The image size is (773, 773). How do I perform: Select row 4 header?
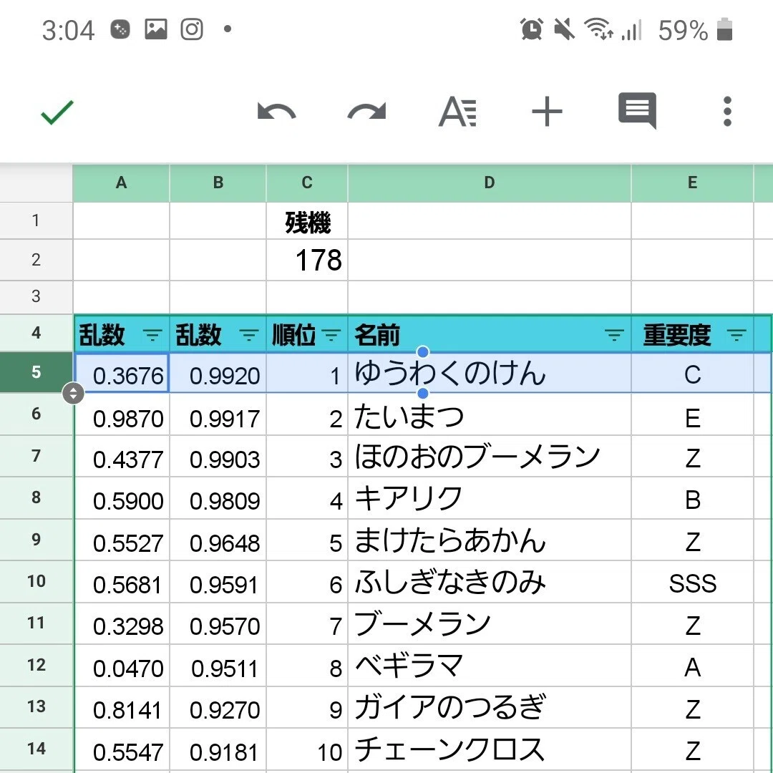[36, 333]
